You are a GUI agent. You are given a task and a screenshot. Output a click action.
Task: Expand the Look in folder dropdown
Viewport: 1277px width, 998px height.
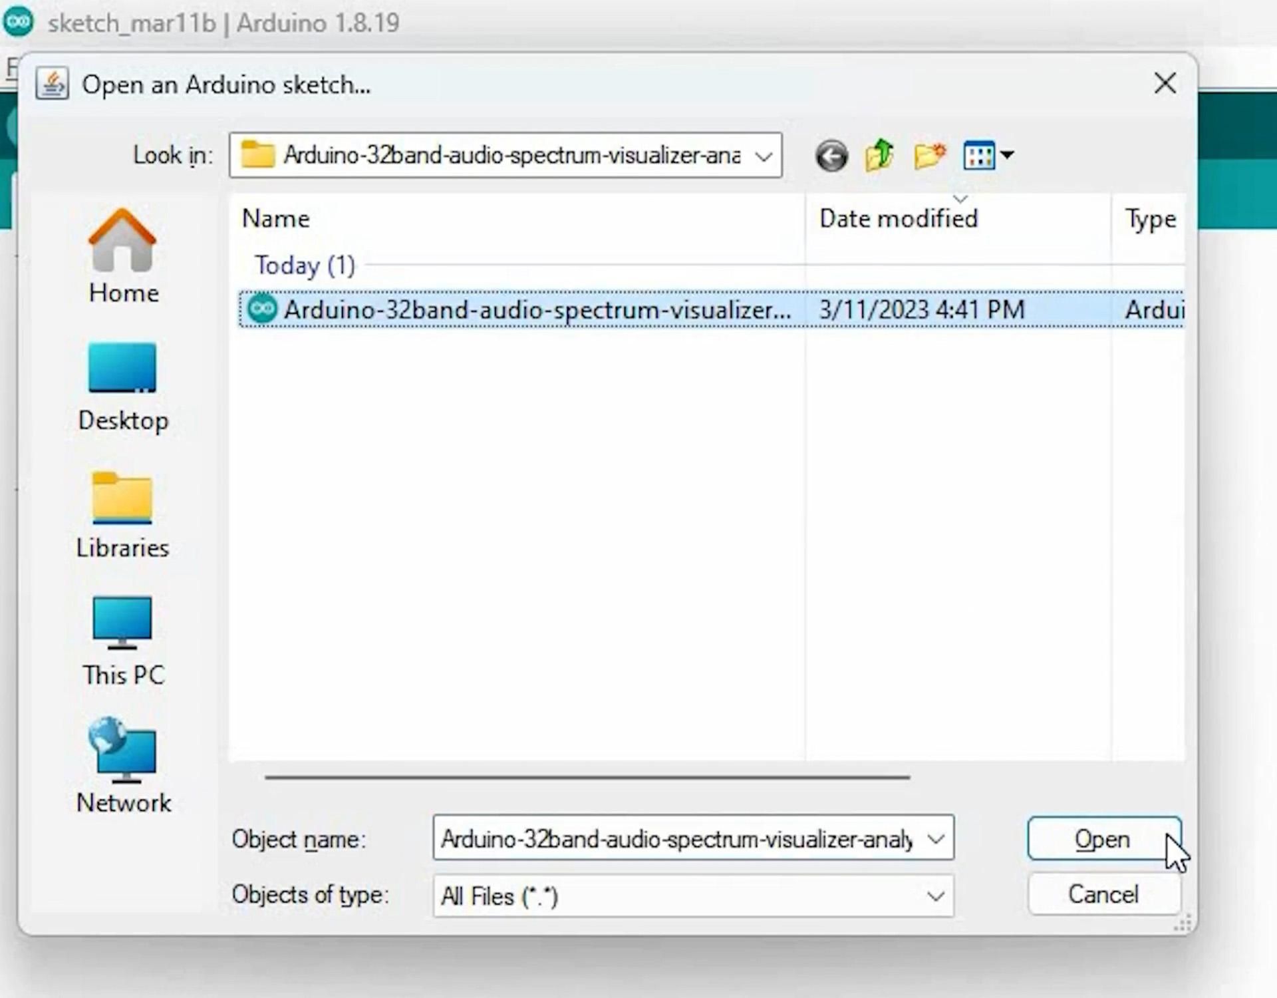764,156
